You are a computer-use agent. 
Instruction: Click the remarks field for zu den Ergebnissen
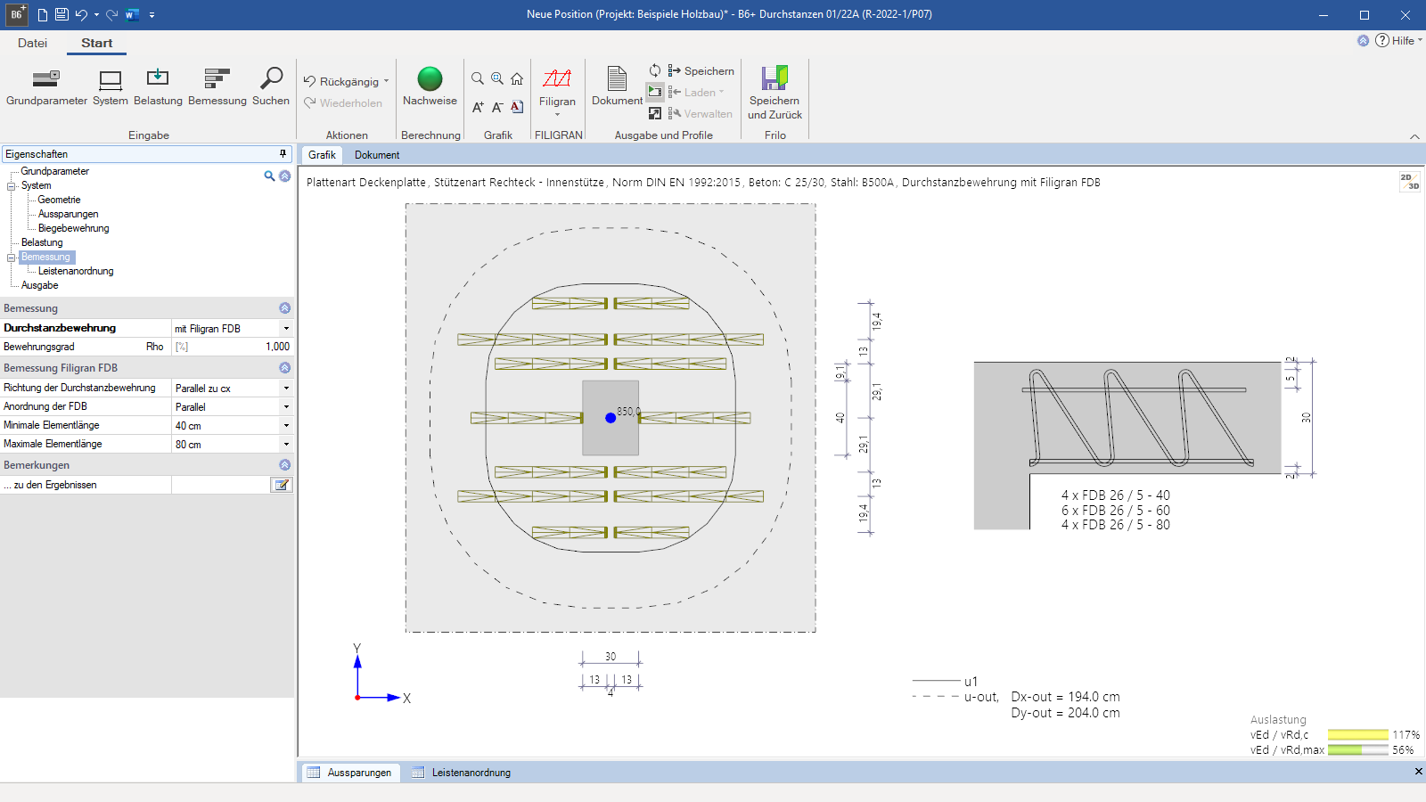(x=220, y=485)
